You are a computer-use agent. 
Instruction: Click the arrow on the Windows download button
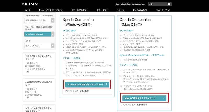coord(107,85)
